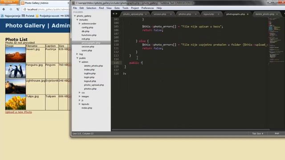Screen dimensions: 285x160
Task: Click previous tab arrow in editor
Action: 113,14
